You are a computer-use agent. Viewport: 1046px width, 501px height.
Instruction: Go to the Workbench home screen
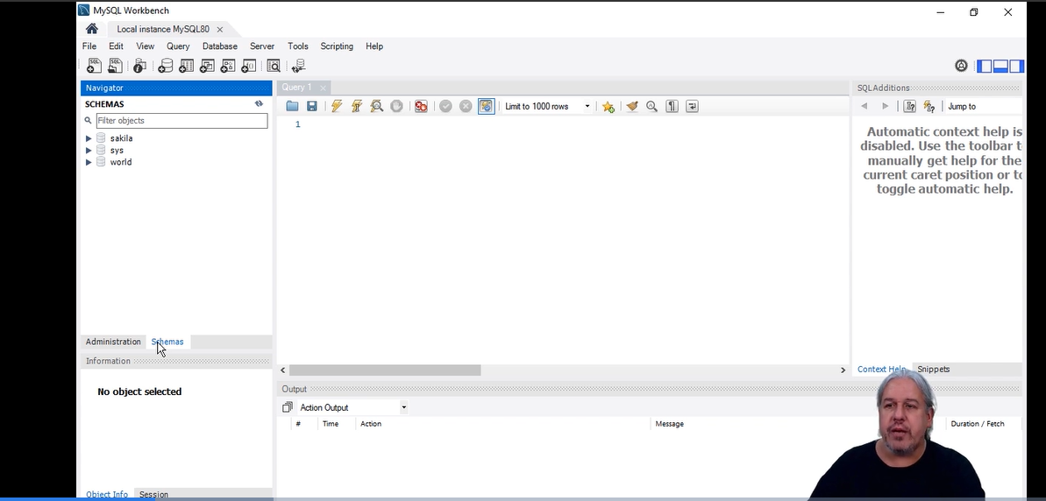[x=92, y=29]
